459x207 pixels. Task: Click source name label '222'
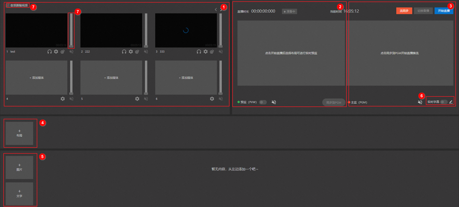point(87,52)
